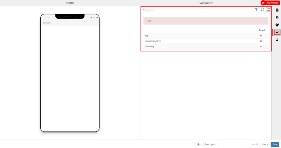Select the operatingsystem field row
Image resolution: width=281 pixels, height=148 pixels.
206,41
